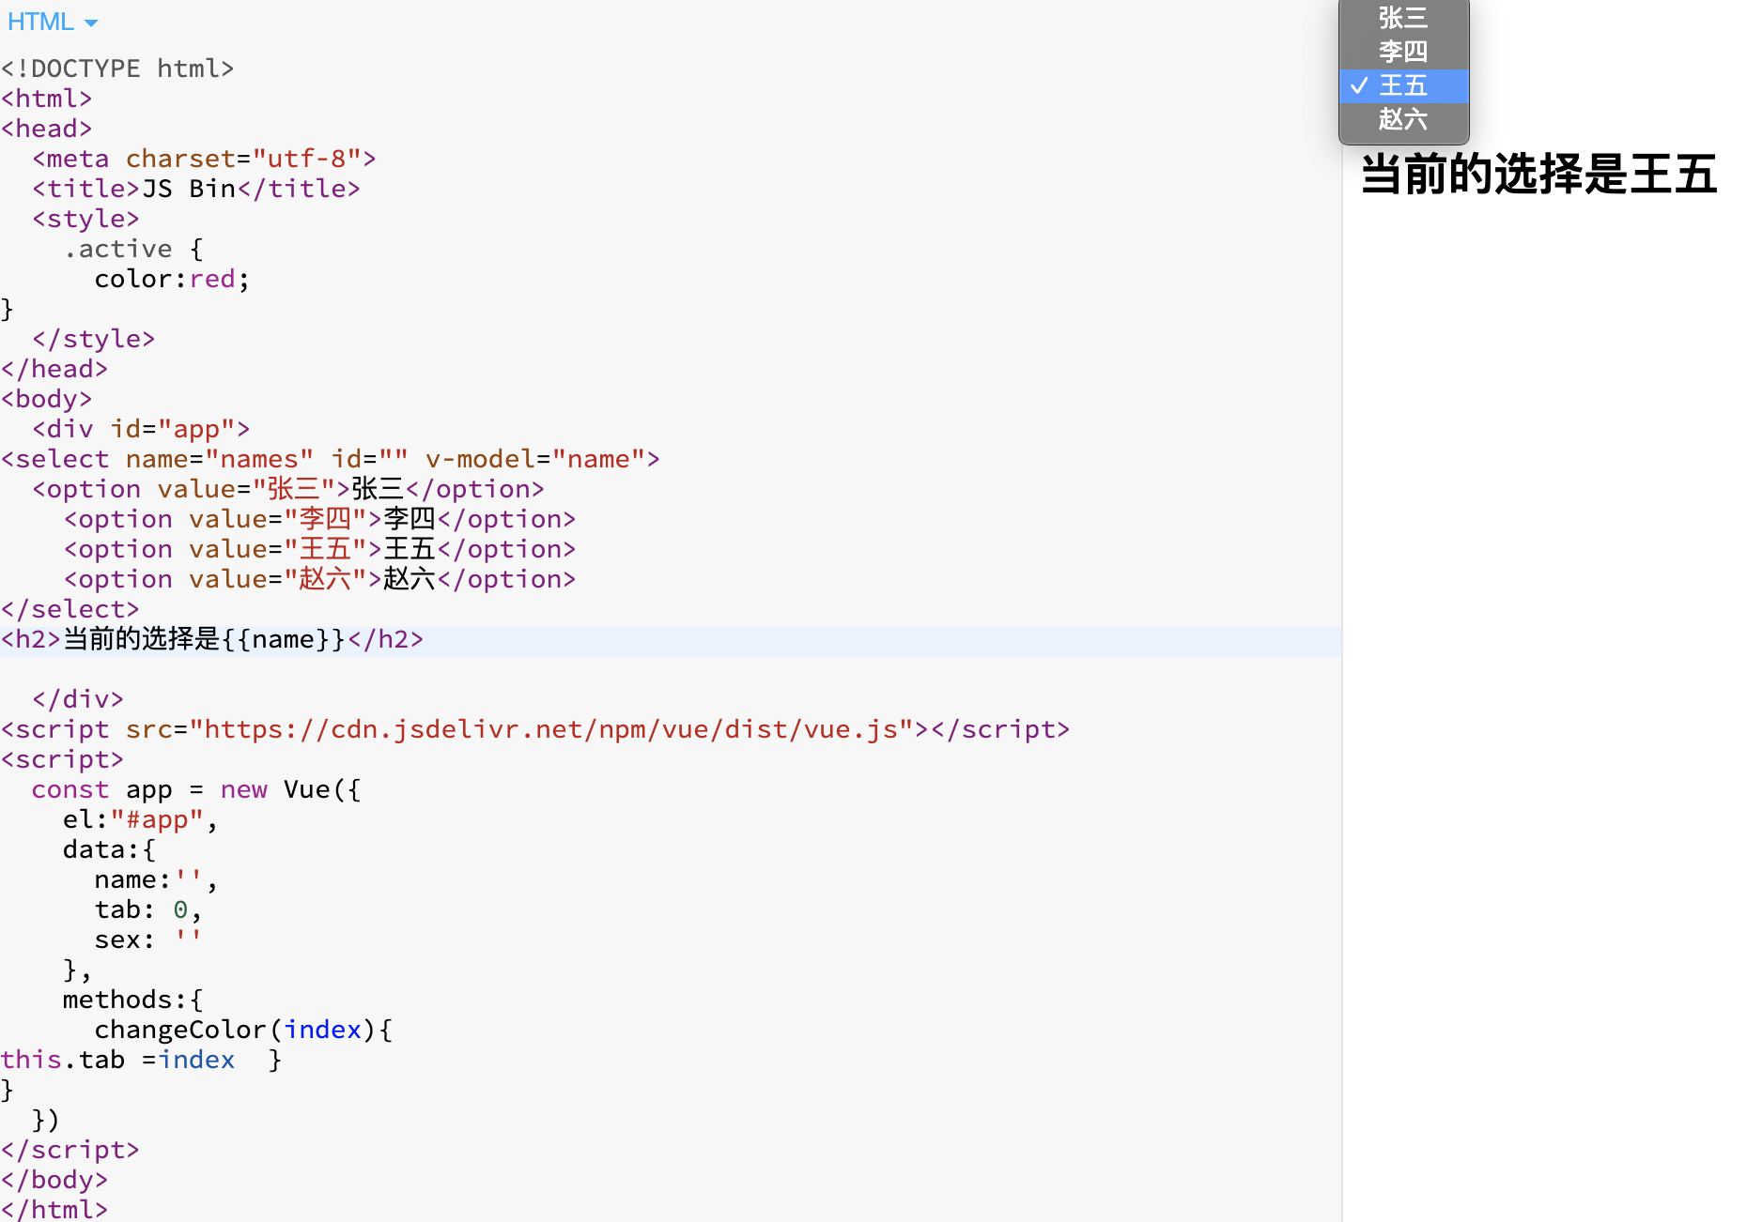Select 李四 in the dropdown list
The image size is (1747, 1222).
1403,52
